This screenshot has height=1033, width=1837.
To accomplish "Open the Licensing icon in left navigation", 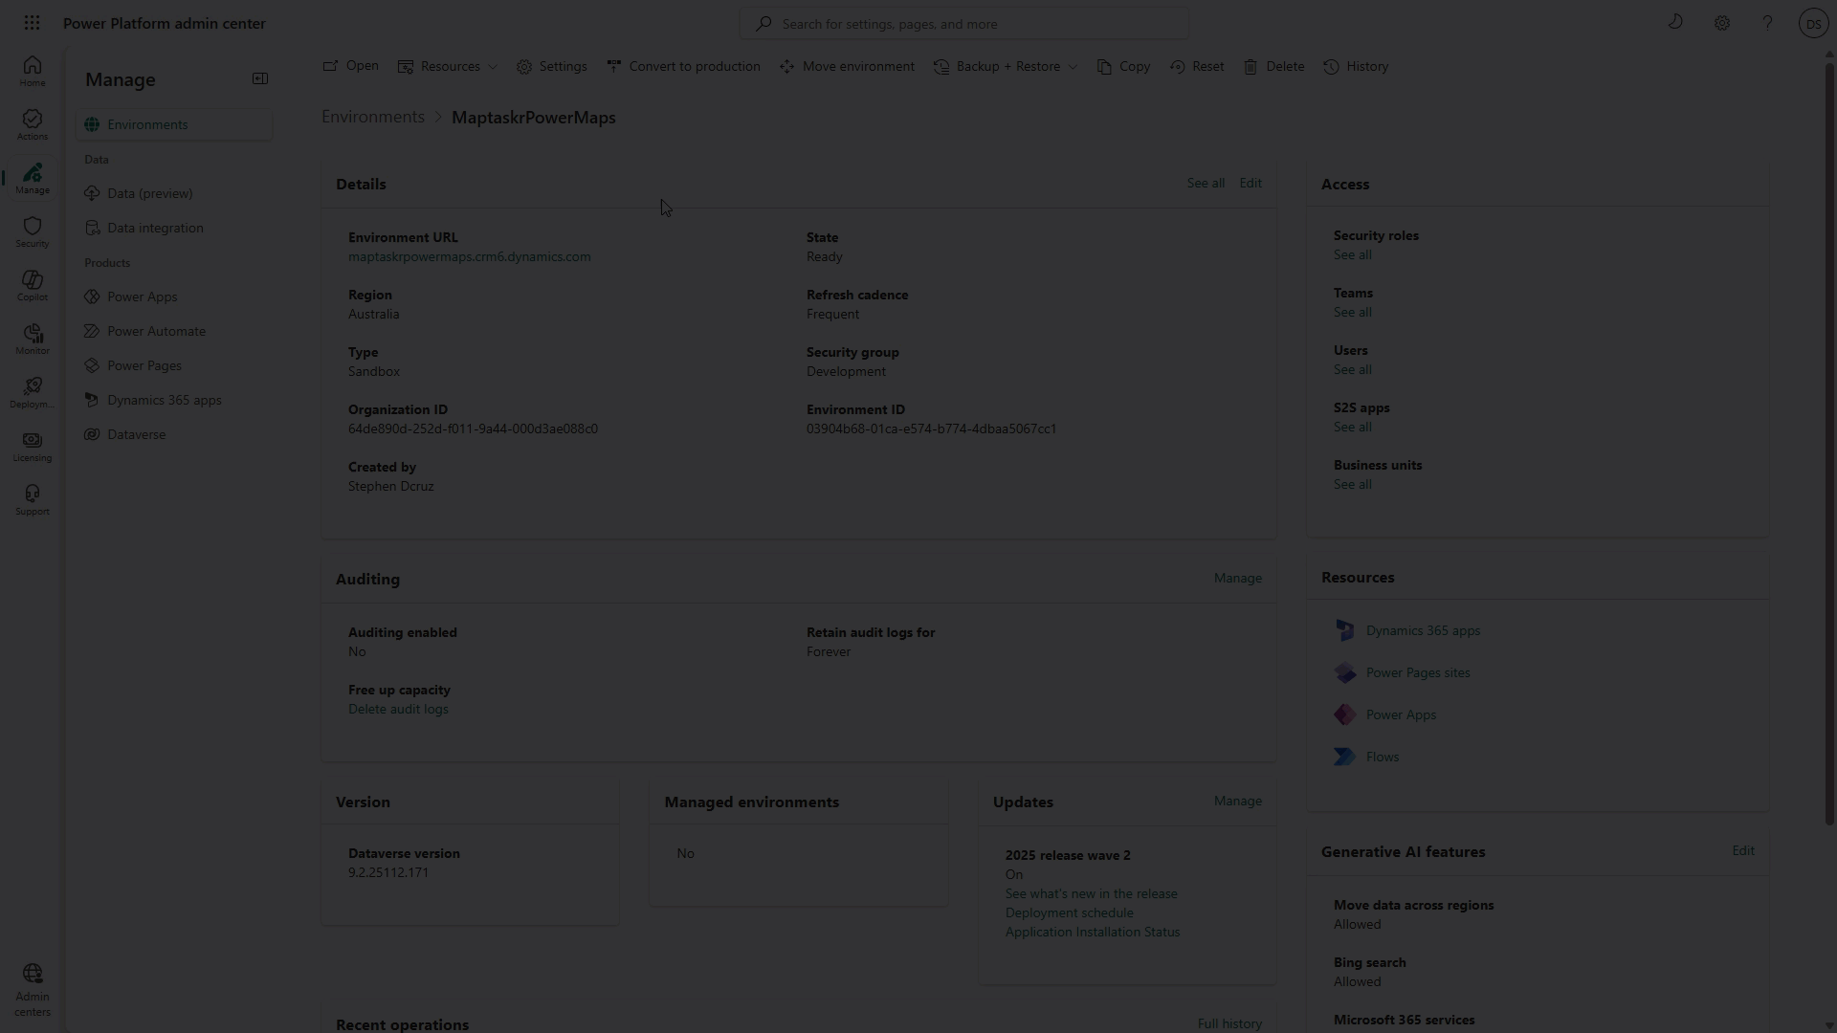I will pos(32,448).
